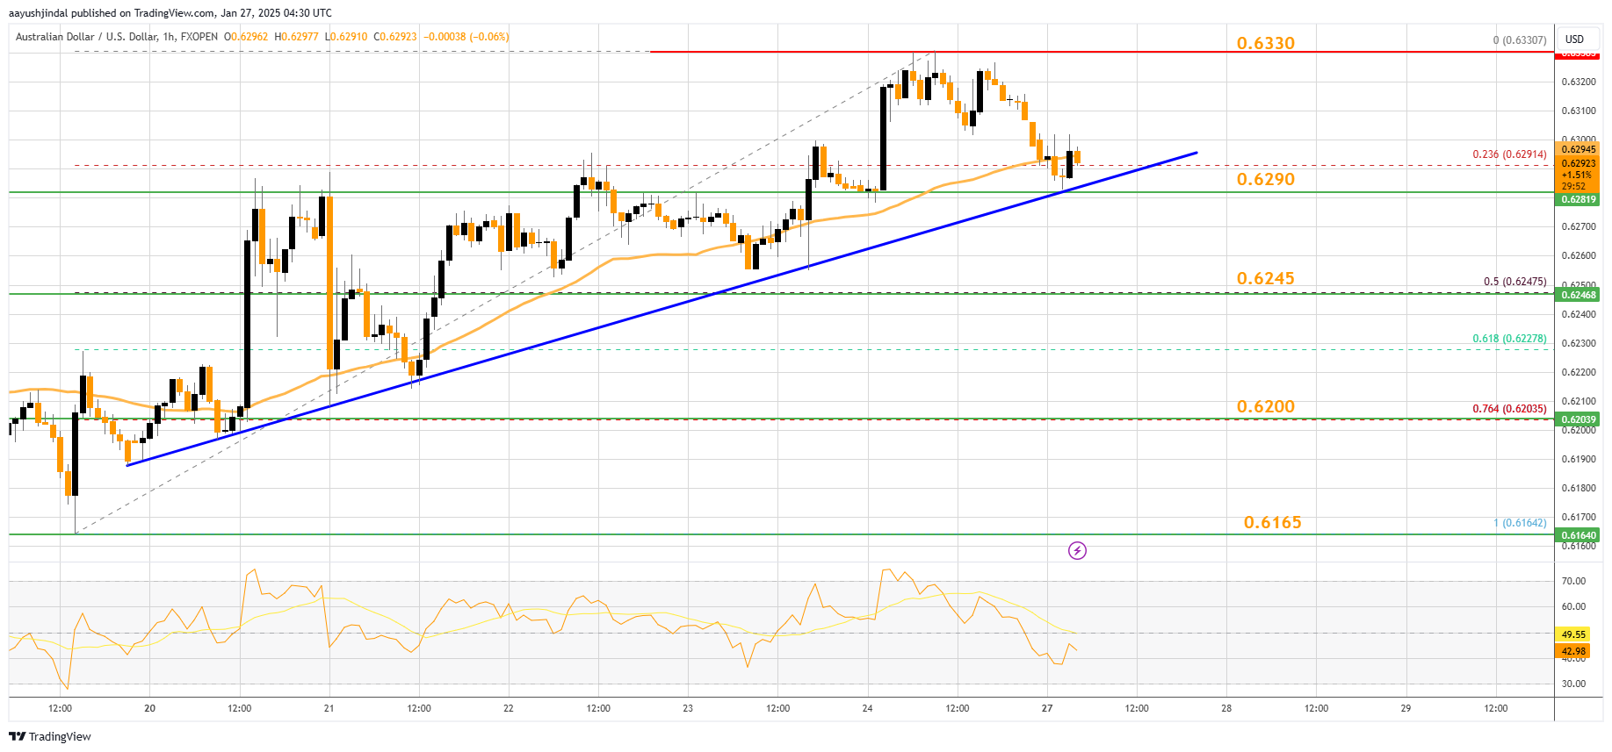Image resolution: width=1612 pixels, height=752 pixels.
Task: Click date 21 on the time axis
Action: pyautogui.click(x=329, y=708)
